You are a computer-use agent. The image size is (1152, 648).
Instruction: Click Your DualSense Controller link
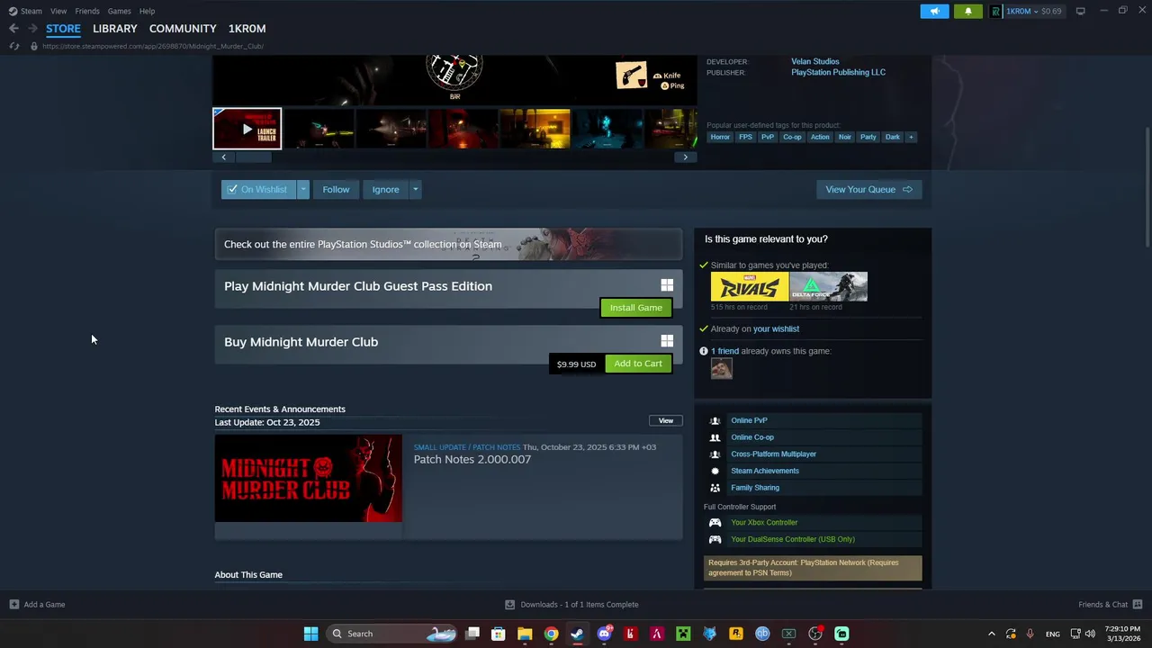point(792,539)
